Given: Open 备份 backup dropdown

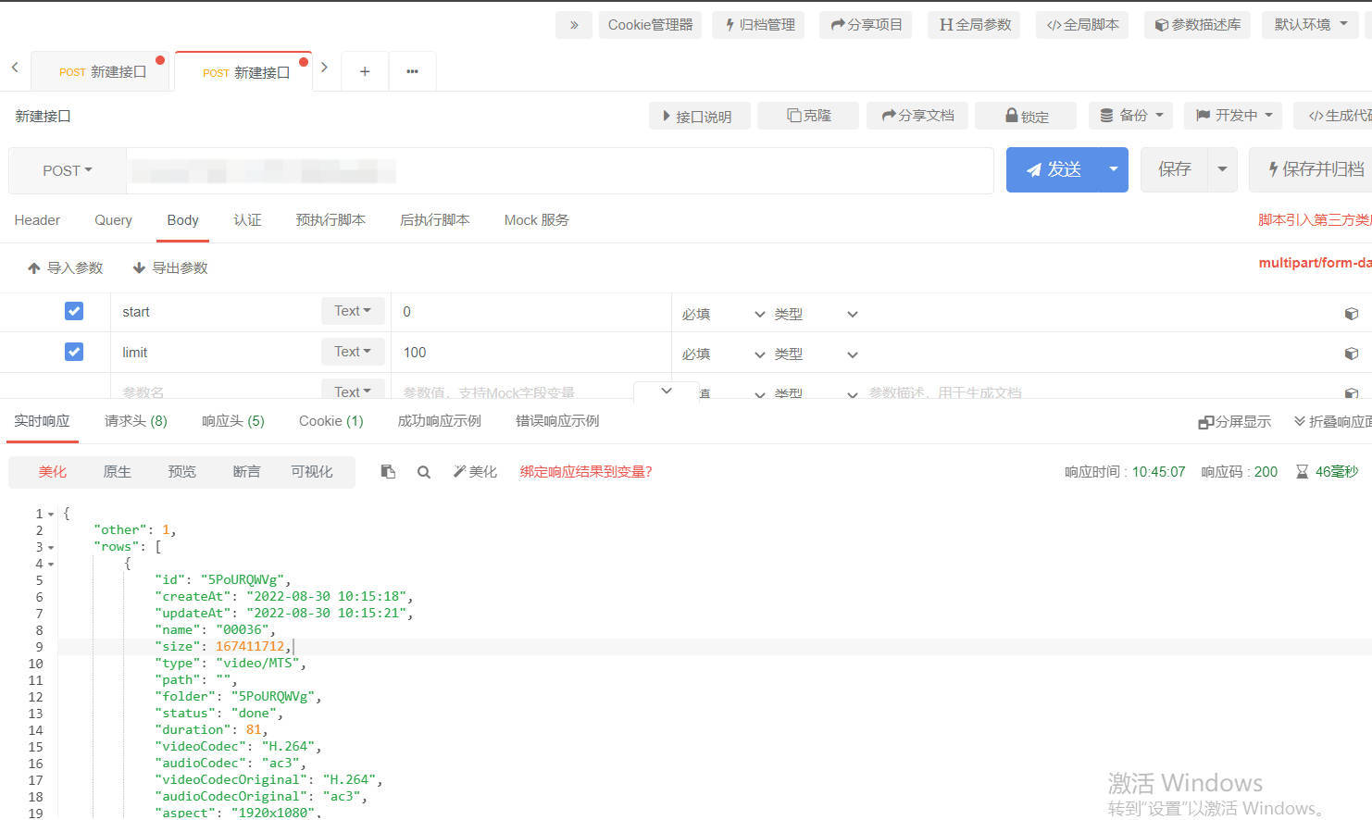Looking at the screenshot, I should (1131, 116).
